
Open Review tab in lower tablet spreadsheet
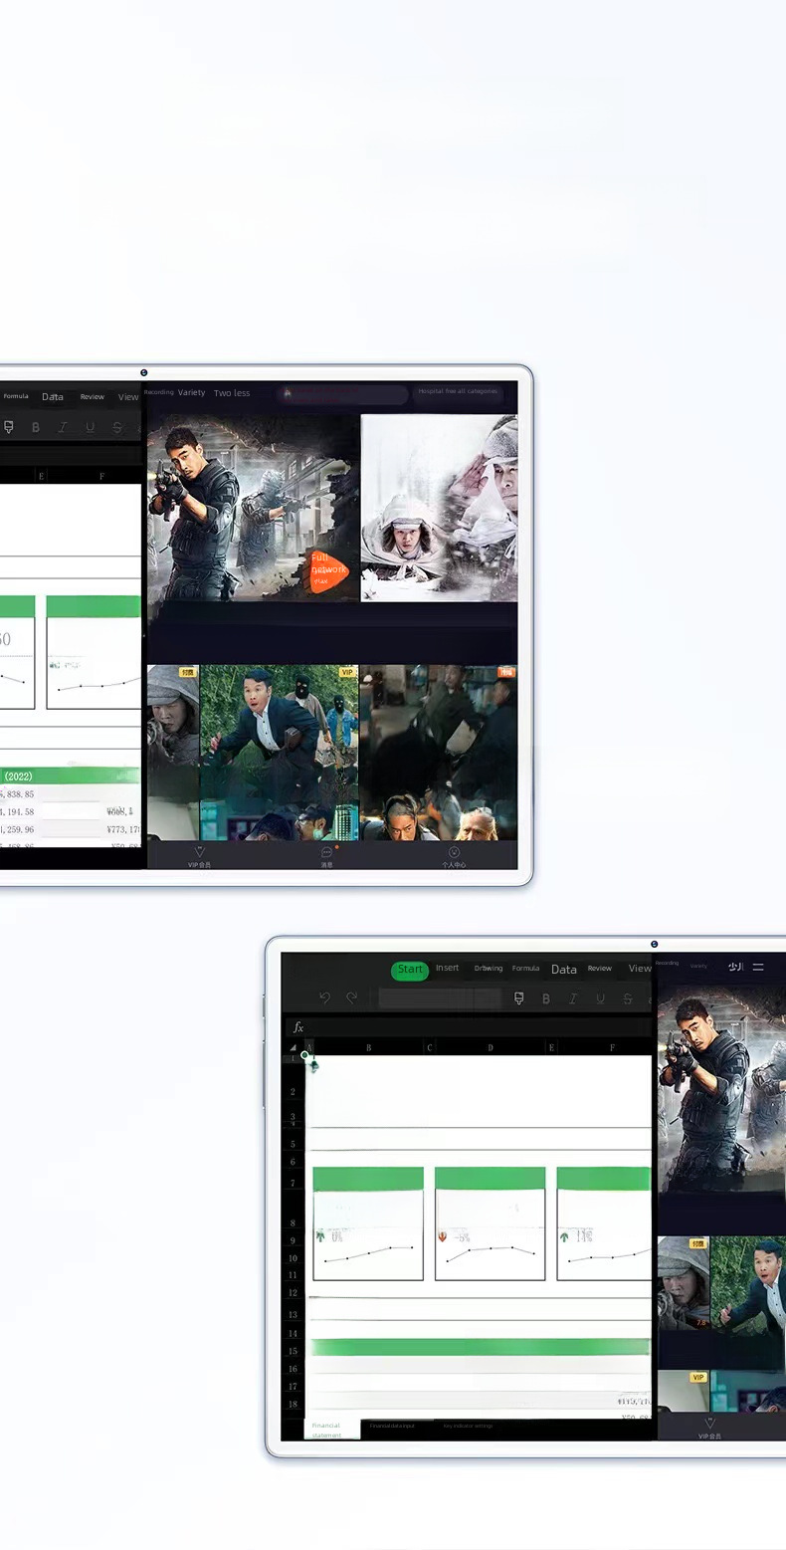599,968
